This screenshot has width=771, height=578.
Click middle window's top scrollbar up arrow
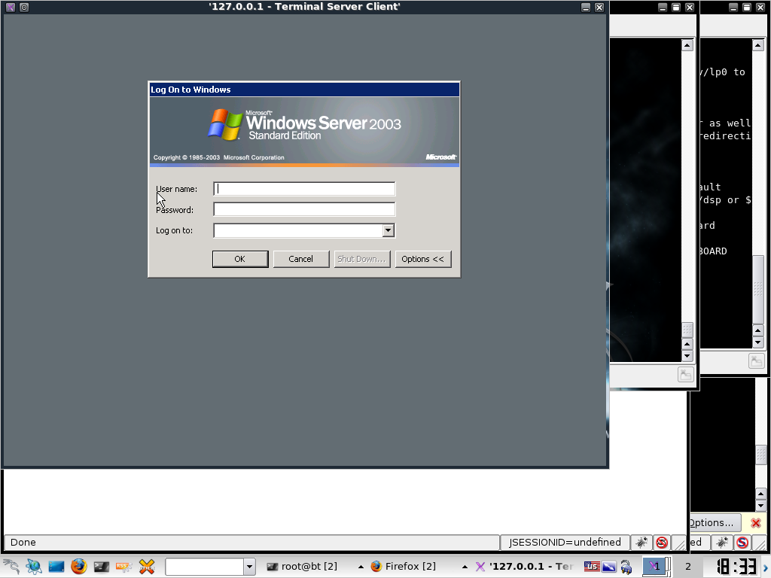(x=687, y=45)
